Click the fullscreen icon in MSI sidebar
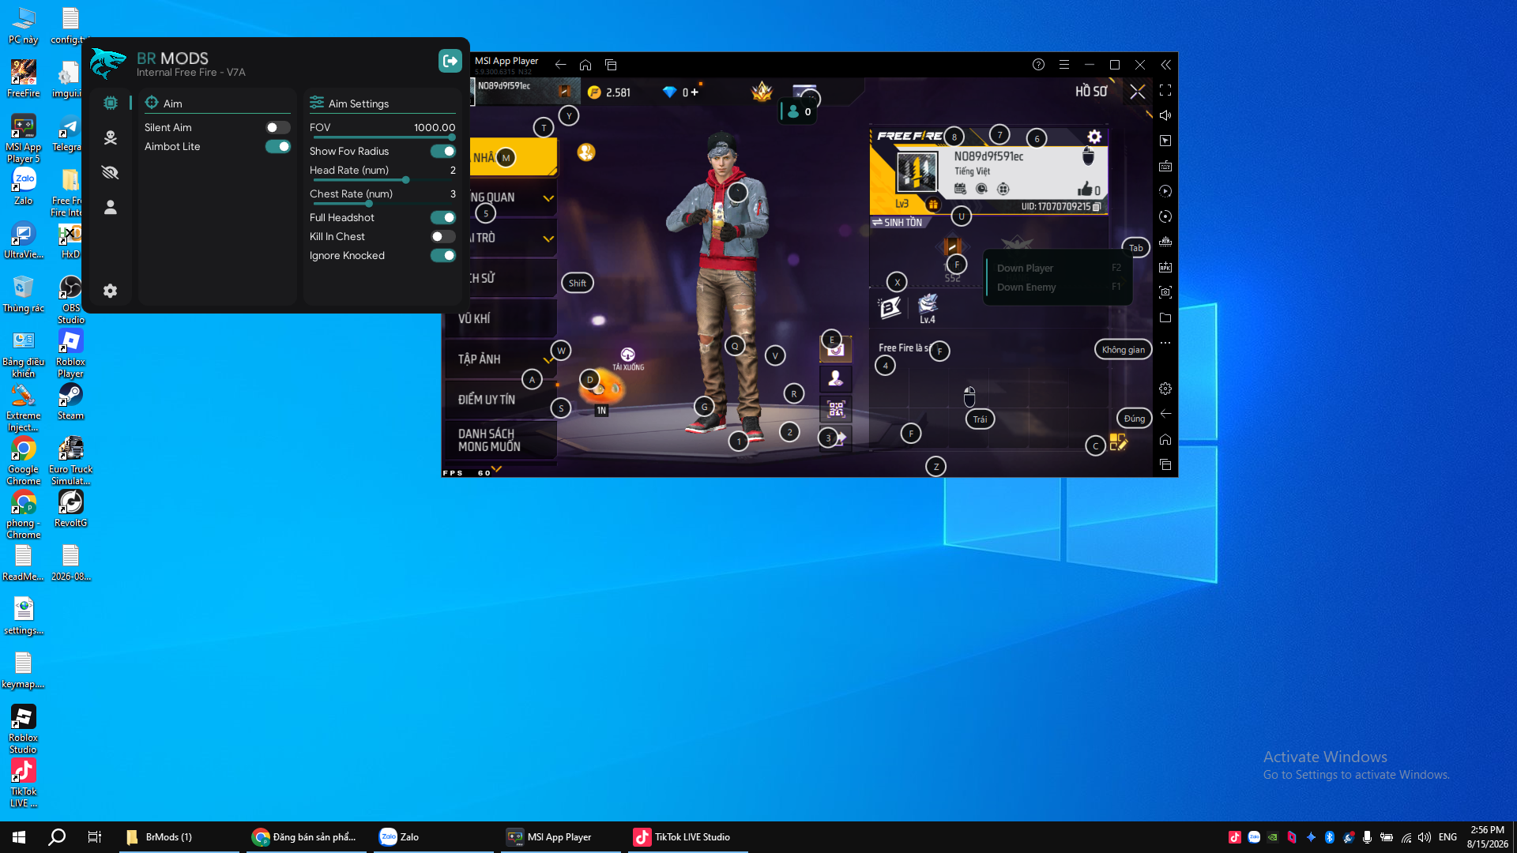Image resolution: width=1517 pixels, height=853 pixels. point(1165,90)
